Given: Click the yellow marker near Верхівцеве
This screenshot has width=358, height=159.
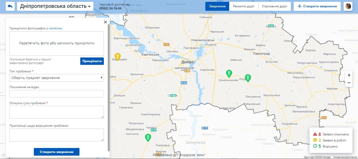Looking at the screenshot, I should point(118,57).
